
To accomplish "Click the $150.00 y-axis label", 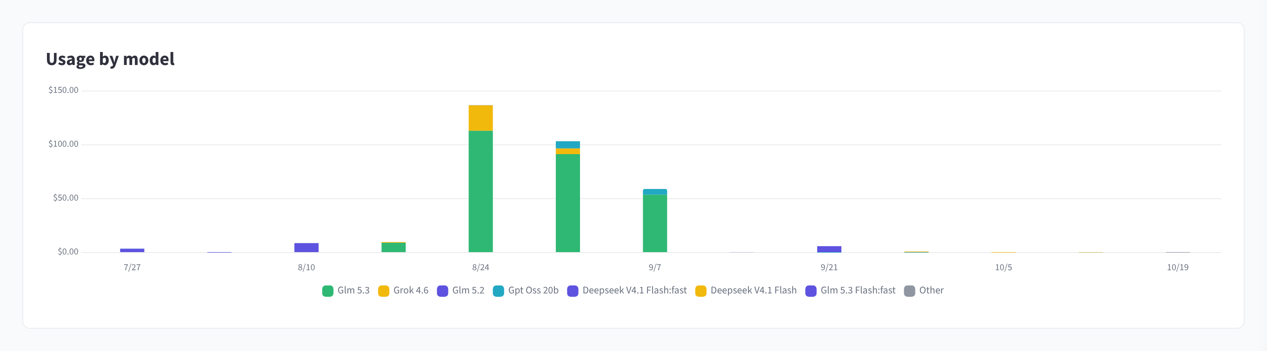I will 63,91.
